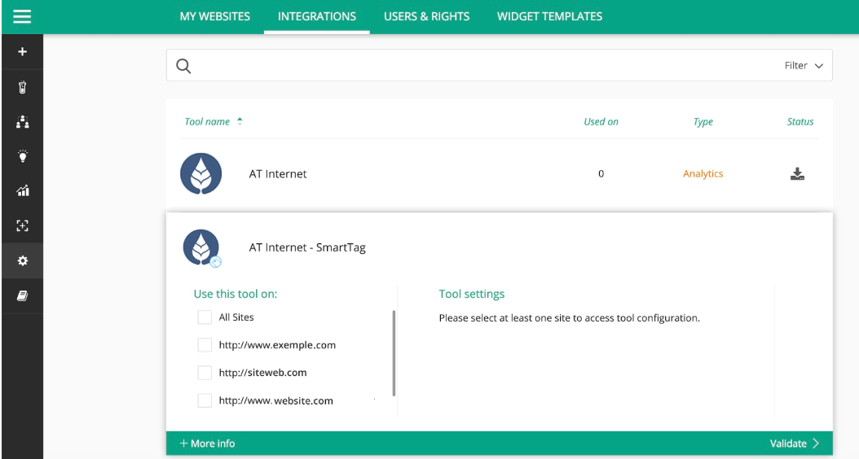The height and width of the screenshot is (459, 859).
Task: Click the site list scrollbar
Action: (394, 353)
